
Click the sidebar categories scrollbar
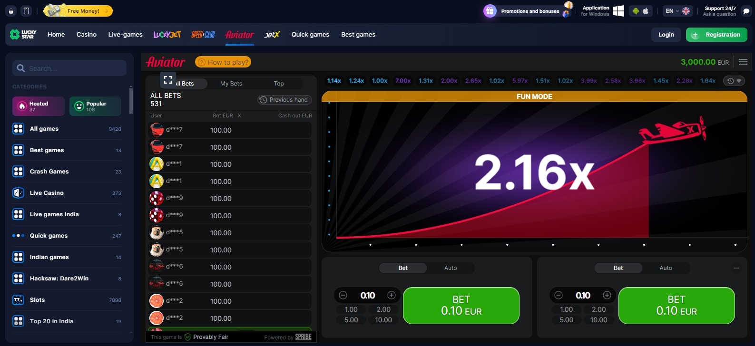click(x=131, y=100)
